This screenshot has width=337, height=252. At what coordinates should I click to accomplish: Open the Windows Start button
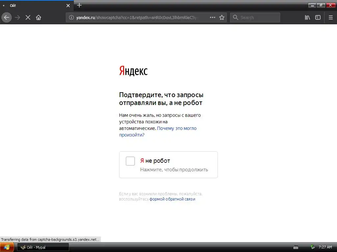[x=7, y=247]
